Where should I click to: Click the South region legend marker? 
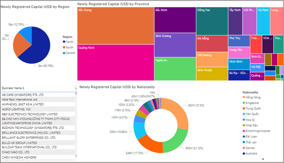[x=64, y=47]
